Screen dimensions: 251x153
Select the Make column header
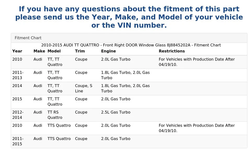[39, 51]
